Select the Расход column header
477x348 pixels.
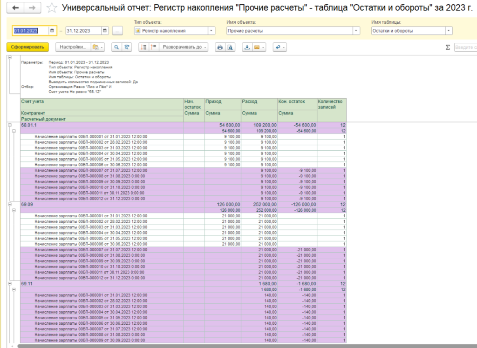[259, 104]
